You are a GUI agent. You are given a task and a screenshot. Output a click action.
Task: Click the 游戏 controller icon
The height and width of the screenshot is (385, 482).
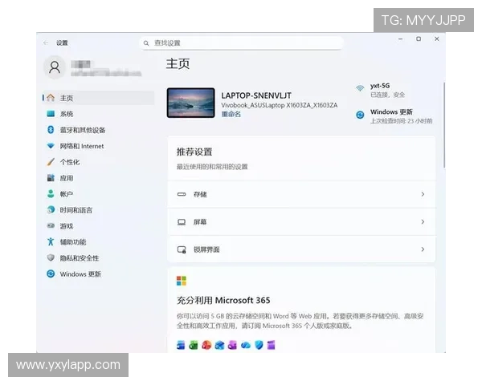coord(51,225)
